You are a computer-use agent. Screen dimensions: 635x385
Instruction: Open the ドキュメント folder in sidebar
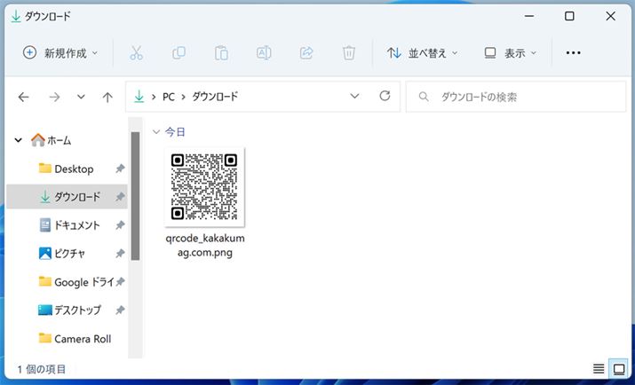coord(76,225)
